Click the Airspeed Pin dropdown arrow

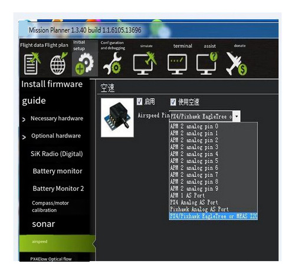[x=237, y=116]
